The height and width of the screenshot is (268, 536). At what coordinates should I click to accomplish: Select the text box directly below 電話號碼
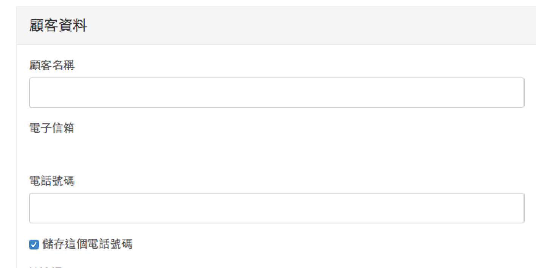pyautogui.click(x=277, y=208)
